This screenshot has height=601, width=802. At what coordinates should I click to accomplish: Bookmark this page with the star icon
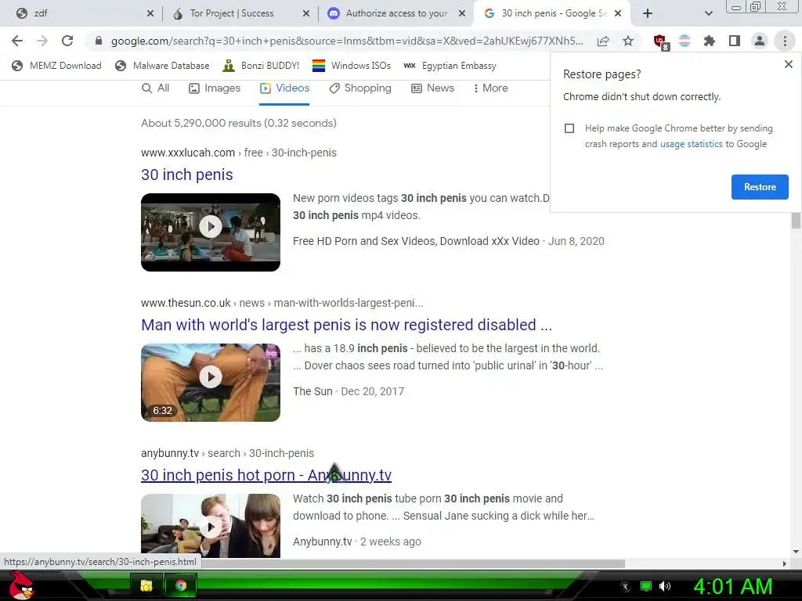pyautogui.click(x=628, y=41)
